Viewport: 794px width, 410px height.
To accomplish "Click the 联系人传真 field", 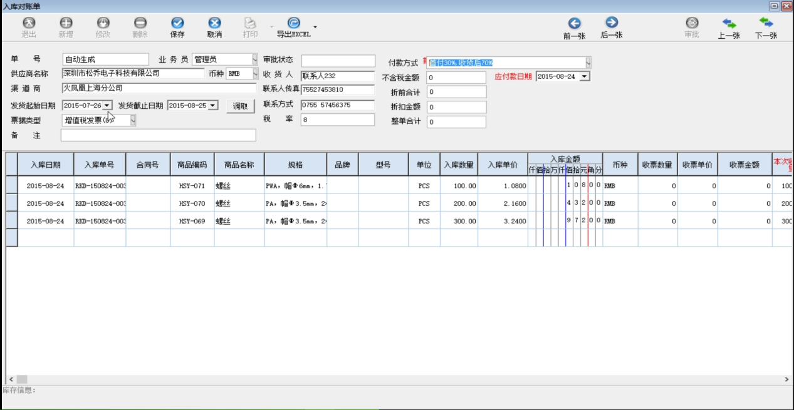I will [338, 90].
